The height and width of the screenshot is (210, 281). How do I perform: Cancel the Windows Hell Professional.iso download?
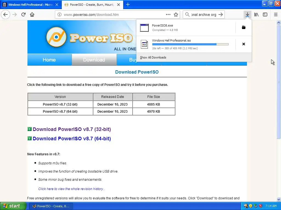tap(244, 44)
